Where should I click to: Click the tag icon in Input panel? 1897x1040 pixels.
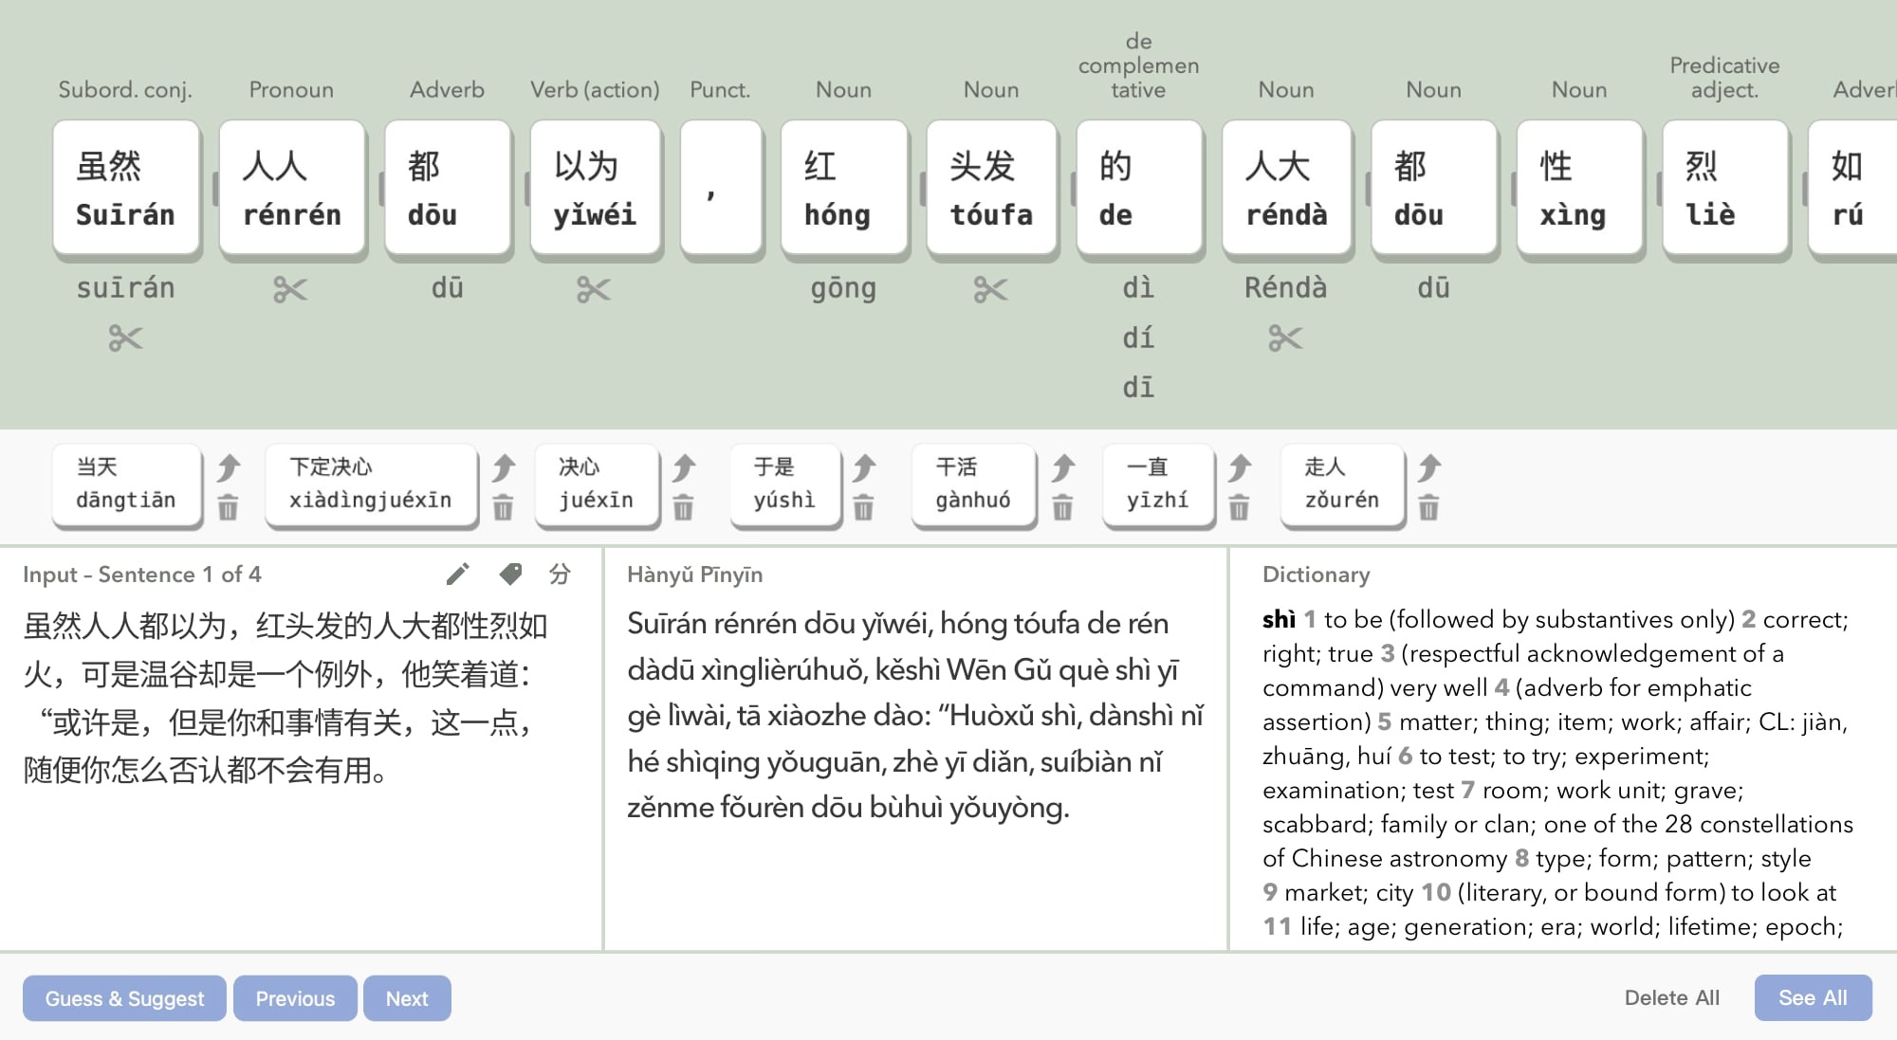coord(510,574)
